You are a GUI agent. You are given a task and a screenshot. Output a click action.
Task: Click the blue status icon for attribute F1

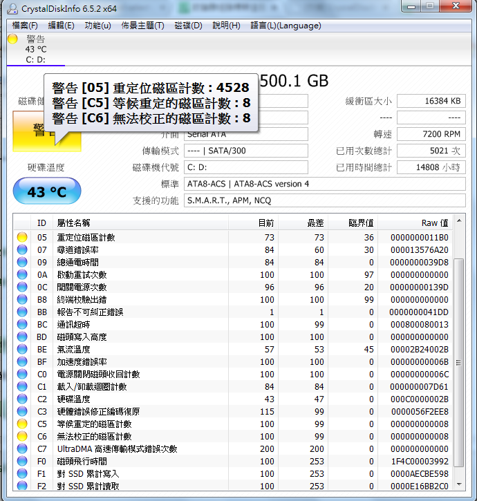(22, 474)
